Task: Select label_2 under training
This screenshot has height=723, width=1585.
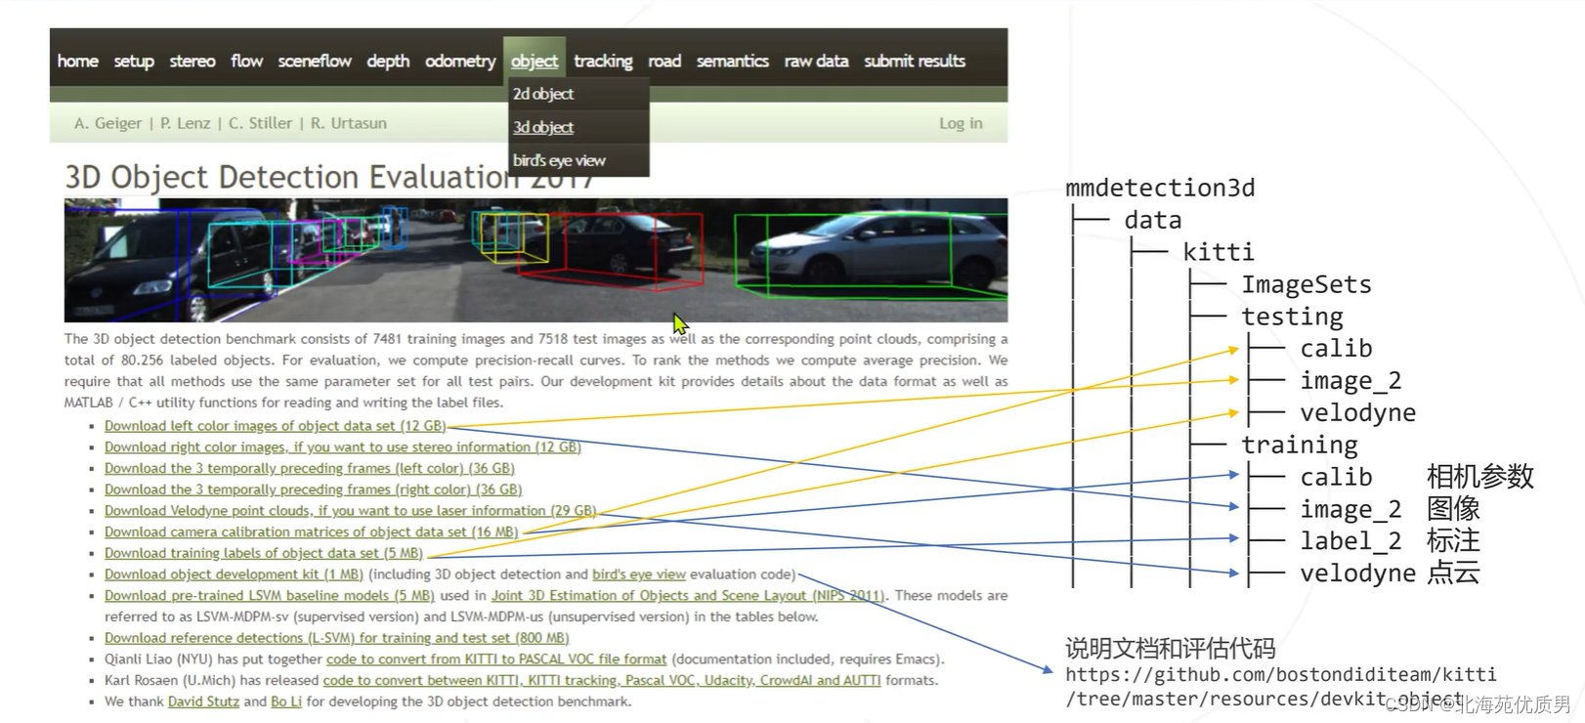Action: [1350, 541]
